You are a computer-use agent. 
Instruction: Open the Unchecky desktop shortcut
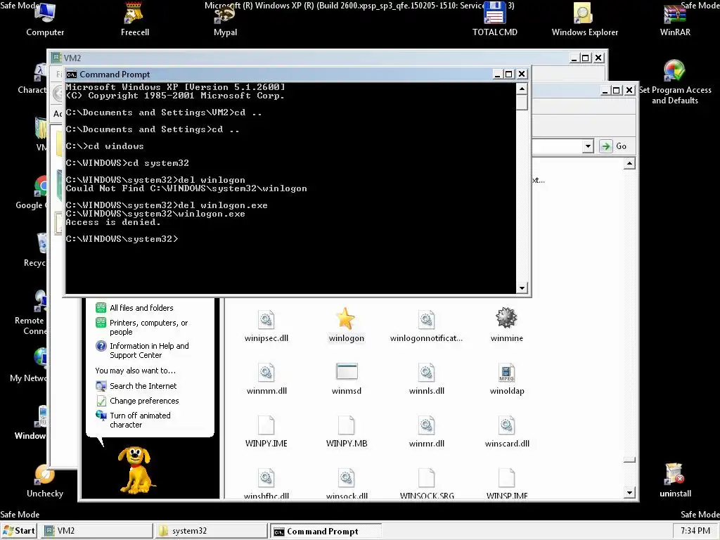point(44,480)
